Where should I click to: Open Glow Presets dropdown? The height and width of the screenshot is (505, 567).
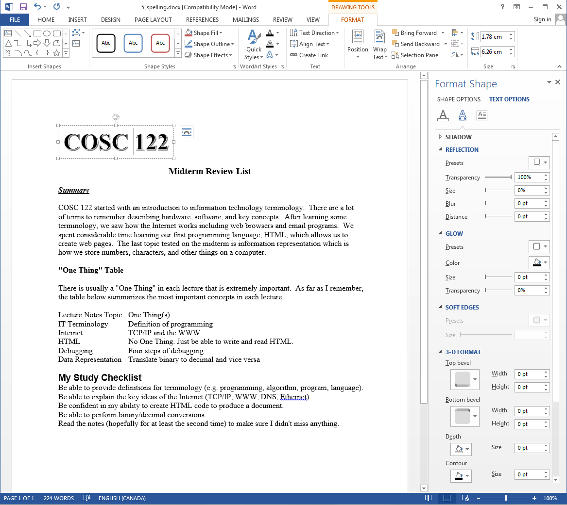(x=539, y=246)
